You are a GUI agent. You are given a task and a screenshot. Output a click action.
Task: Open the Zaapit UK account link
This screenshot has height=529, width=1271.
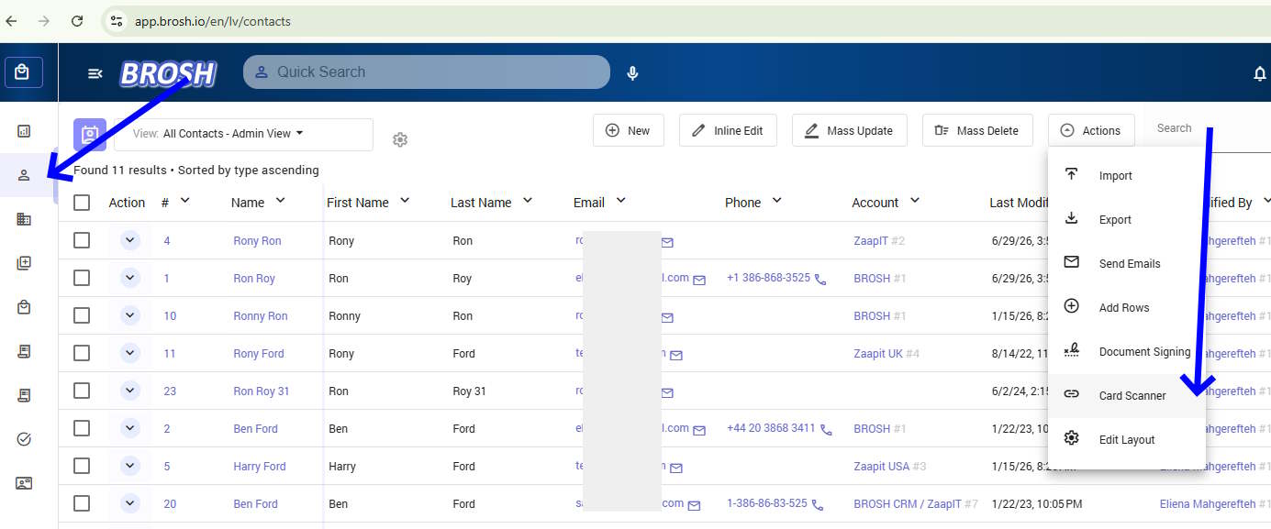(878, 354)
